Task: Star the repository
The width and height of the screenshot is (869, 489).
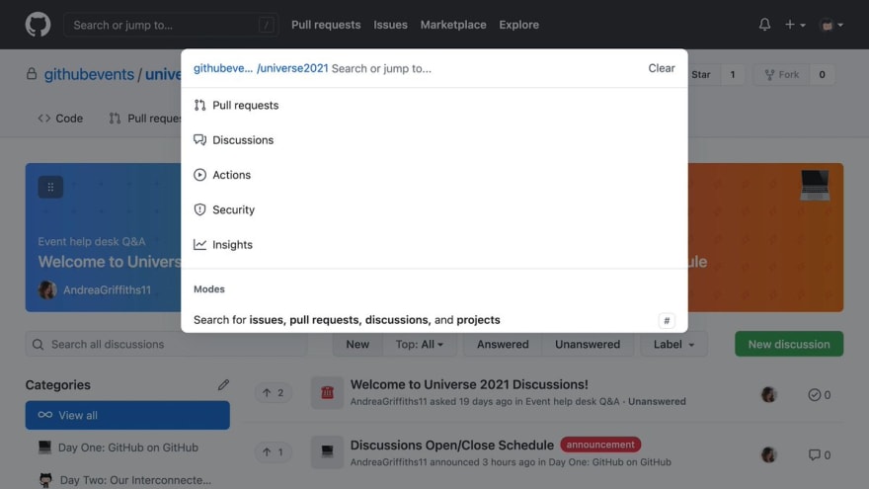Action: coord(700,74)
